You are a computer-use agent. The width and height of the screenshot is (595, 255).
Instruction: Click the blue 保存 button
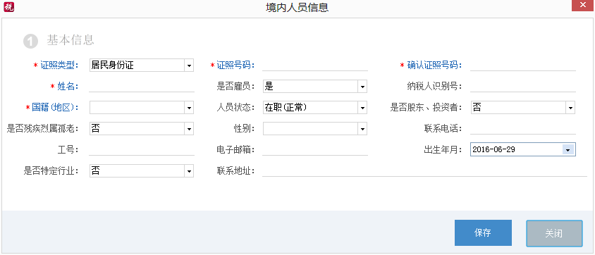click(483, 233)
